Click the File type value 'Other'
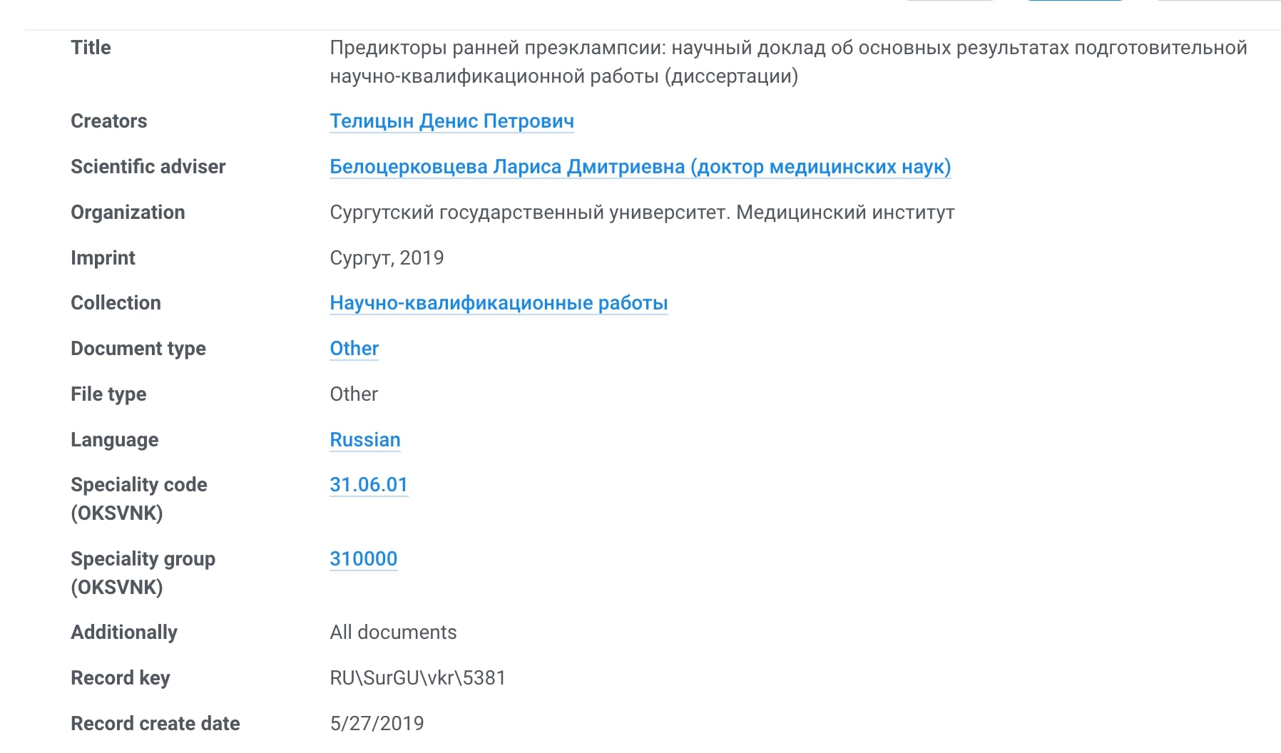 (354, 394)
